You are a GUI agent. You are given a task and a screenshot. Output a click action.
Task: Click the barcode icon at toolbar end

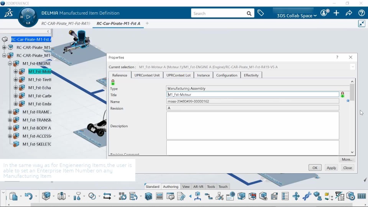pos(361,196)
